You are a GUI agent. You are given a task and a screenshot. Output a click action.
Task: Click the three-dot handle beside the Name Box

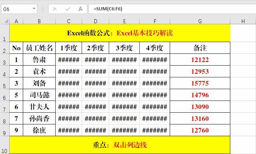[x=43, y=9]
